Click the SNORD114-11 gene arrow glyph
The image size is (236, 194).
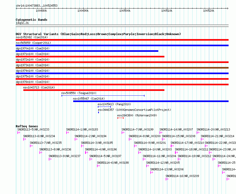point(144,159)
